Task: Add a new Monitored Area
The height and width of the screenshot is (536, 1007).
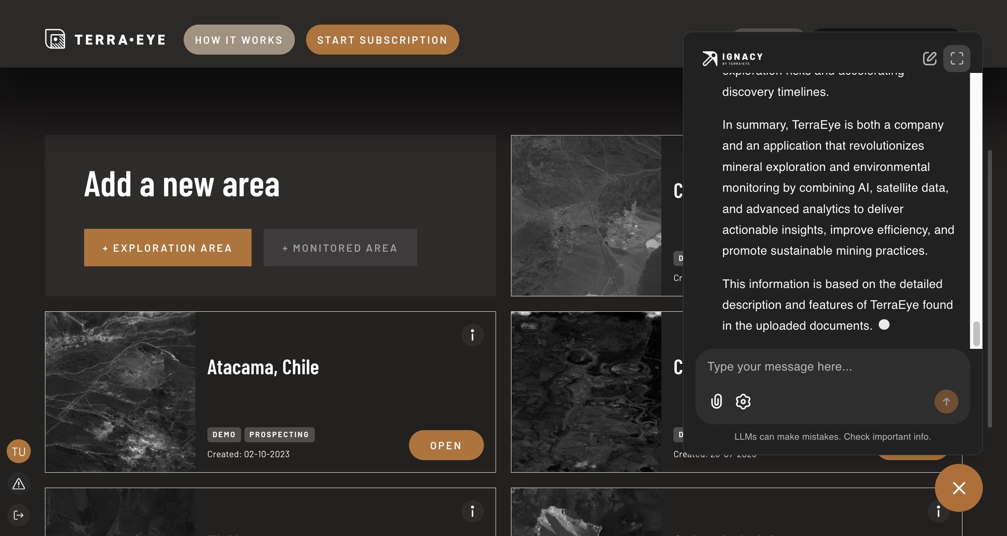Action: pyautogui.click(x=340, y=248)
